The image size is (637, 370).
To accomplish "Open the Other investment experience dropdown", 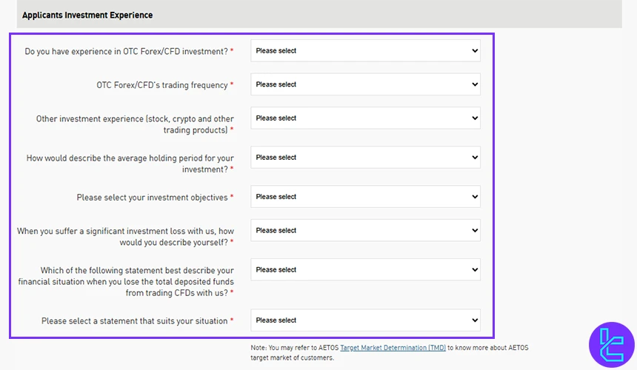I will (365, 118).
